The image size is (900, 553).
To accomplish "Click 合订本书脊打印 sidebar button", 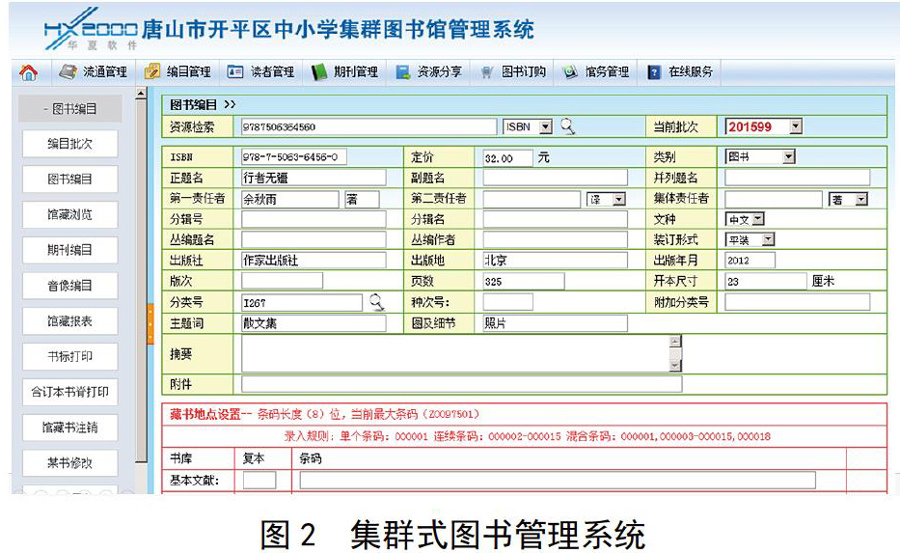I will [x=70, y=392].
